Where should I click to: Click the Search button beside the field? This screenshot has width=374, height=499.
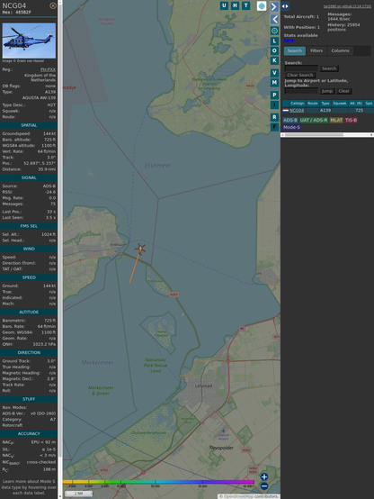tap(329, 68)
